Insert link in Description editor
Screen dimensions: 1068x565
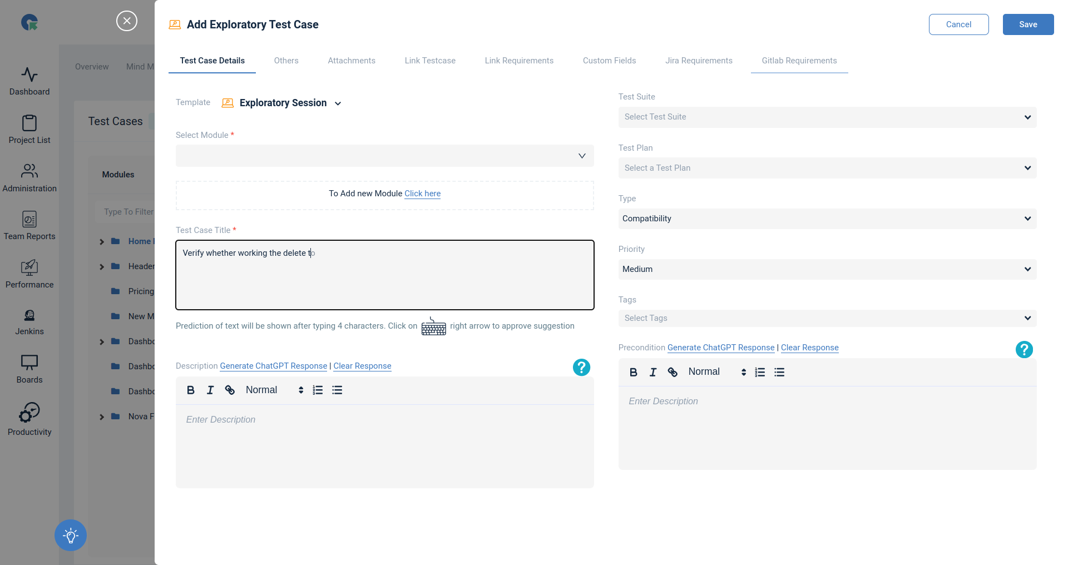pos(230,390)
